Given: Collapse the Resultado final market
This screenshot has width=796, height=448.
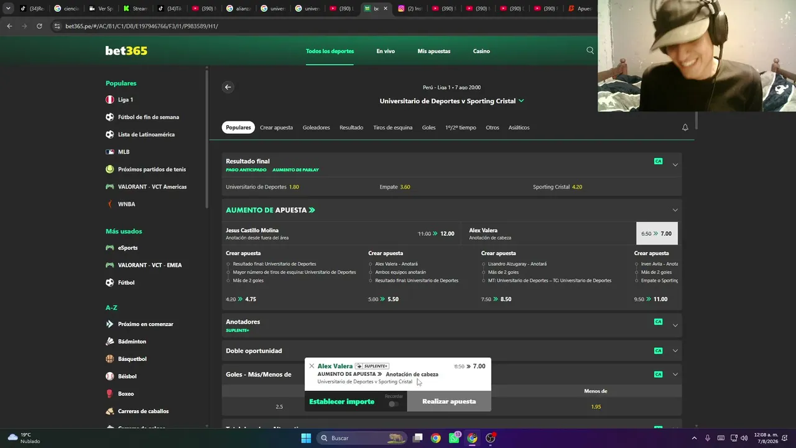Looking at the screenshot, I should pos(675,165).
